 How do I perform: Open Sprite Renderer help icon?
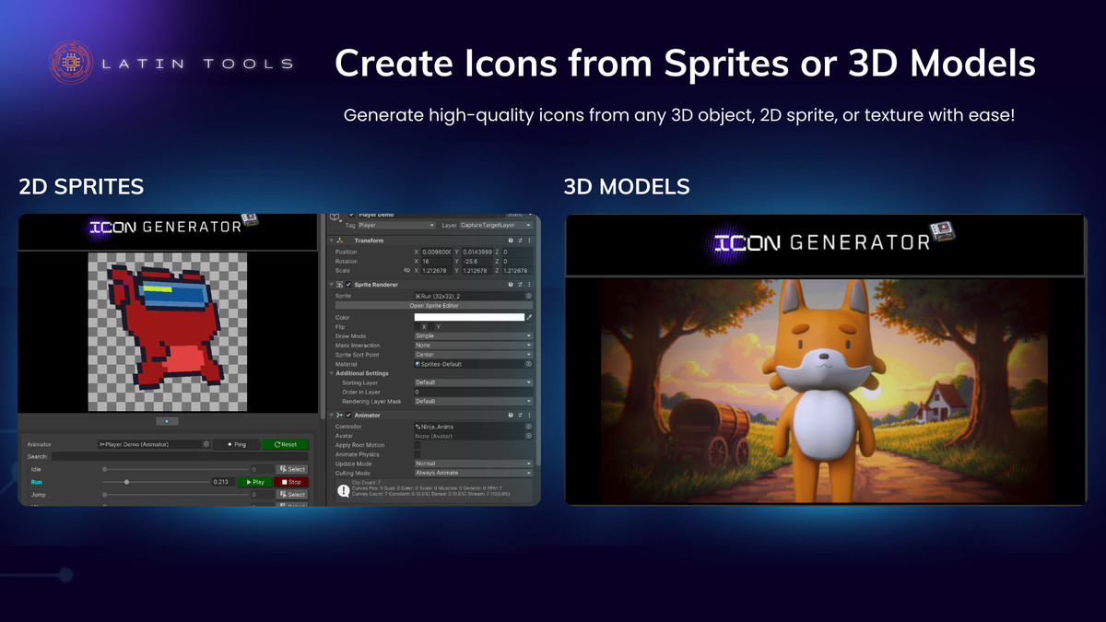pos(511,285)
